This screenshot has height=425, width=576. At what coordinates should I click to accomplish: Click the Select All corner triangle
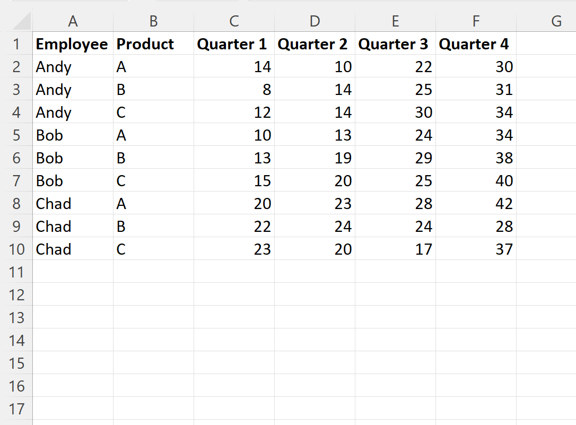(x=22, y=21)
